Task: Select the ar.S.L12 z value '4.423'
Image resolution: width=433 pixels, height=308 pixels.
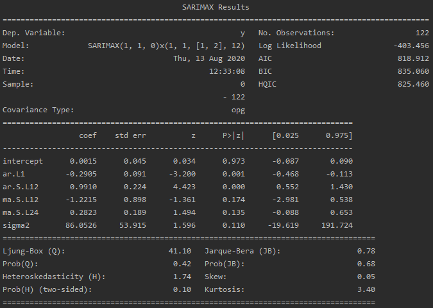Action: click(185, 187)
